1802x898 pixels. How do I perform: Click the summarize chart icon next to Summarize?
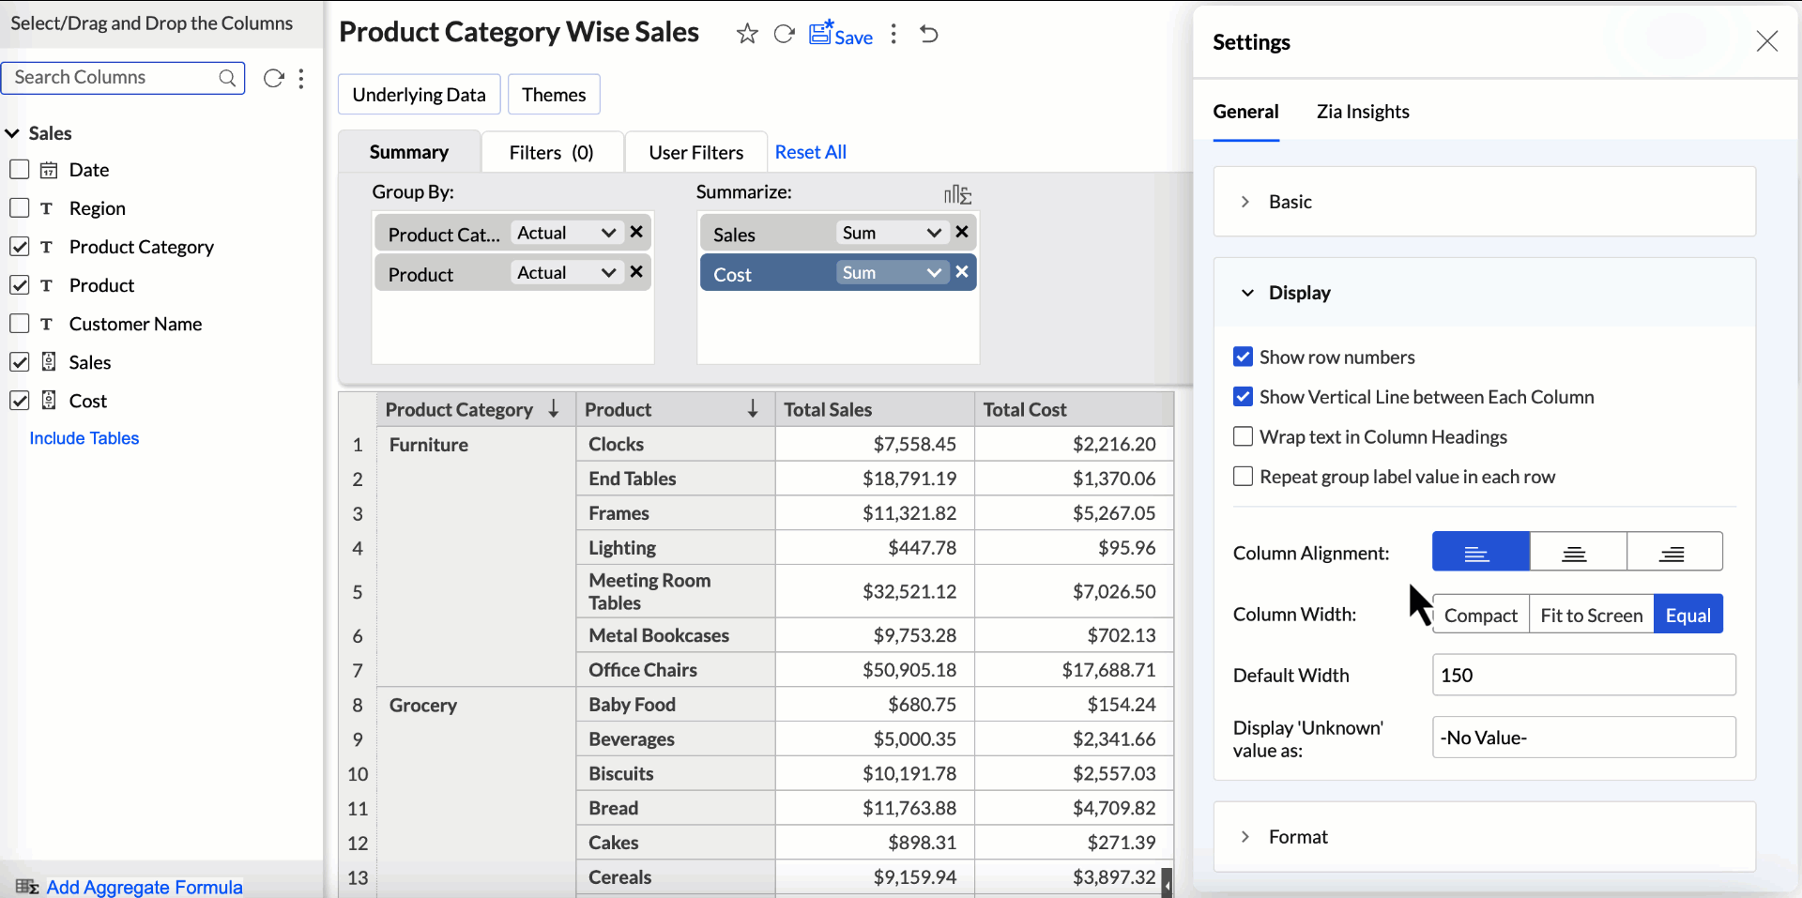[x=956, y=194]
